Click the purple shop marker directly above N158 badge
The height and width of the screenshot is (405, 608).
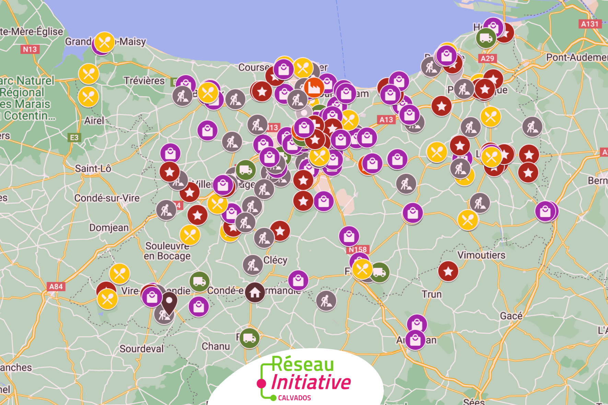[x=349, y=236]
